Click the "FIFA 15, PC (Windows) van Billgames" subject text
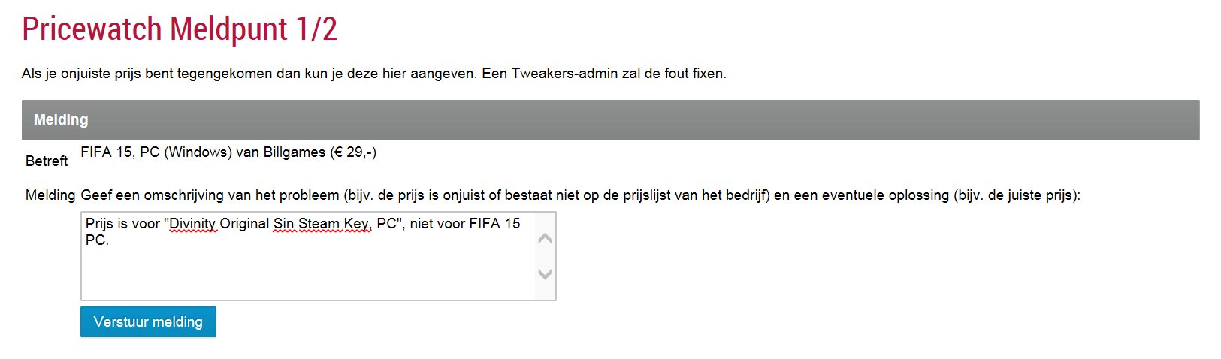 tap(203, 152)
